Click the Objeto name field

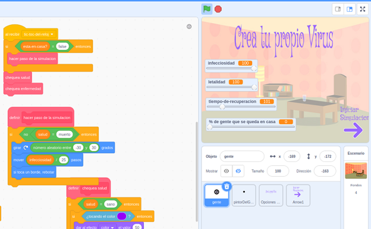pos(242,156)
